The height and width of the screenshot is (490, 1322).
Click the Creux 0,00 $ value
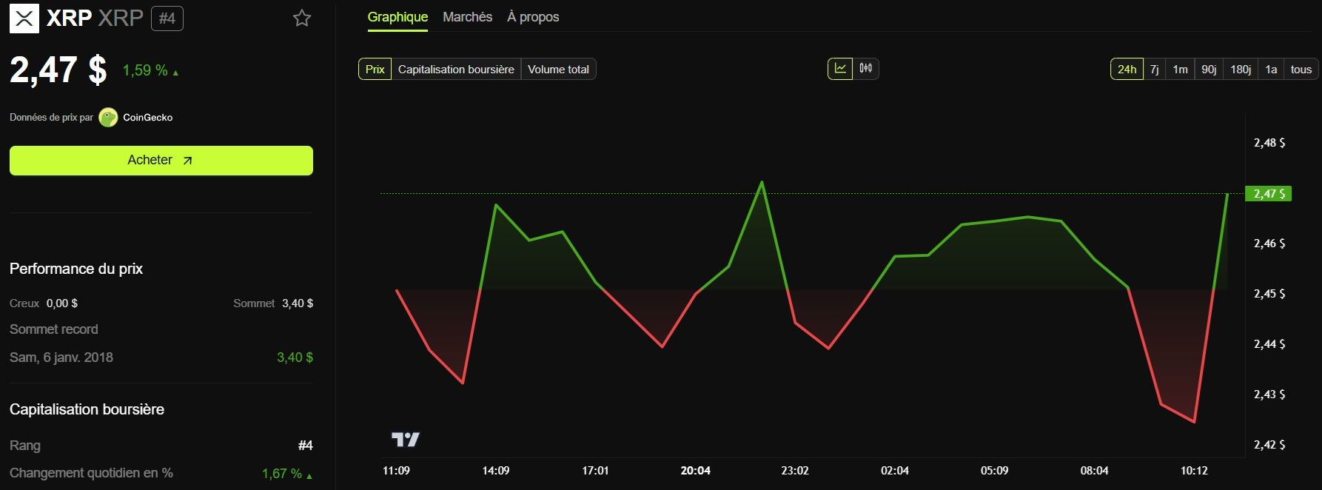click(62, 303)
